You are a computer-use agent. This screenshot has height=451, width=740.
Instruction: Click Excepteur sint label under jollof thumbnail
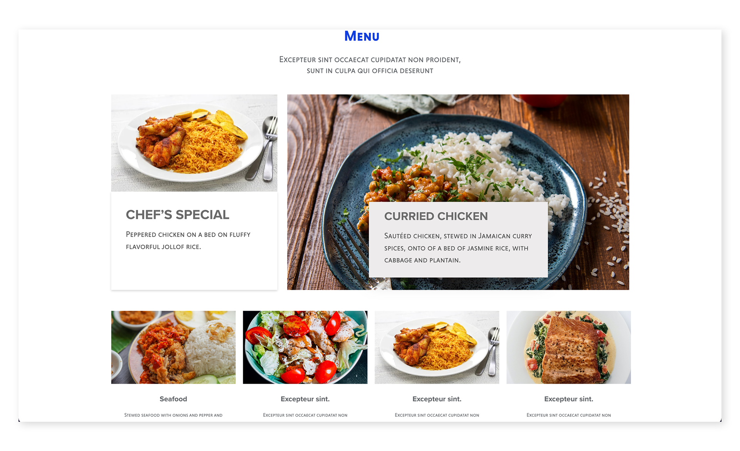pos(437,399)
